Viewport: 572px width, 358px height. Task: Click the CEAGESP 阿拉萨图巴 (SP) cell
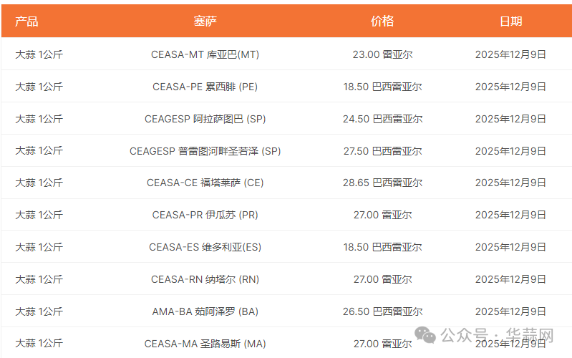tap(205, 119)
